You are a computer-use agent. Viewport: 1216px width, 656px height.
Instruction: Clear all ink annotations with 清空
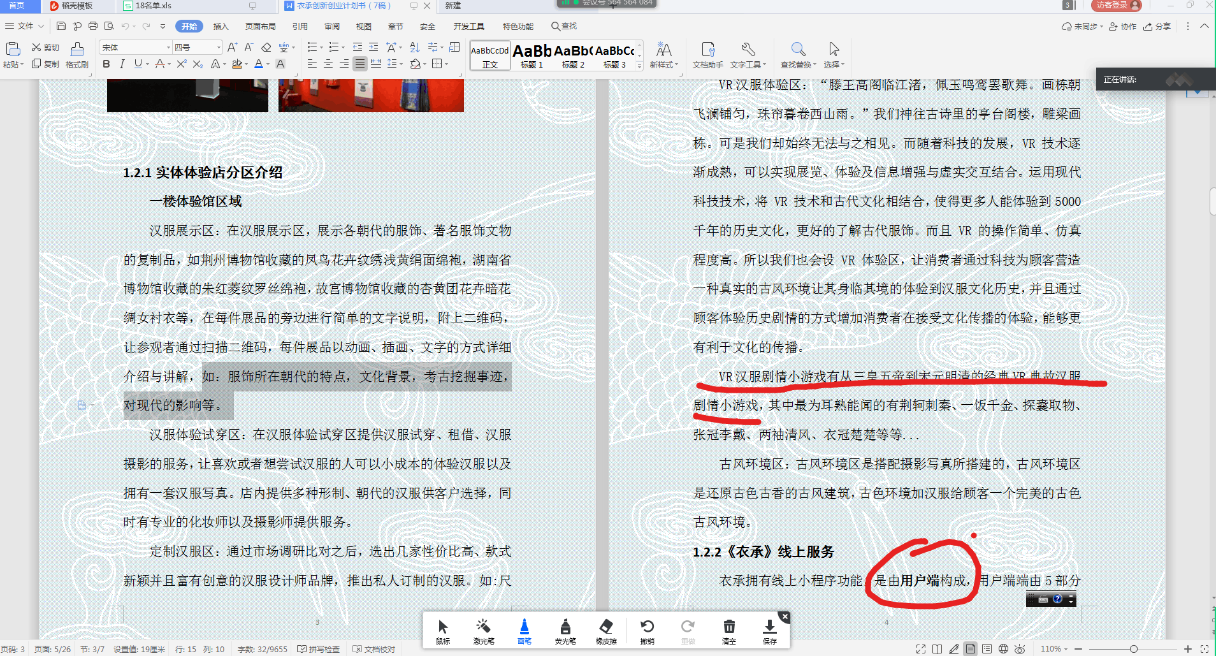(728, 631)
